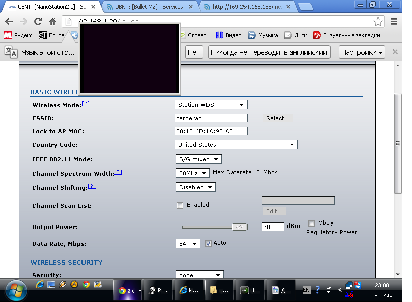Go back to the previous page
The width and height of the screenshot is (412, 302).
[x=9, y=21]
